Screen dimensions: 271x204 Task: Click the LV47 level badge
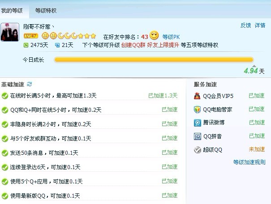click(x=31, y=36)
